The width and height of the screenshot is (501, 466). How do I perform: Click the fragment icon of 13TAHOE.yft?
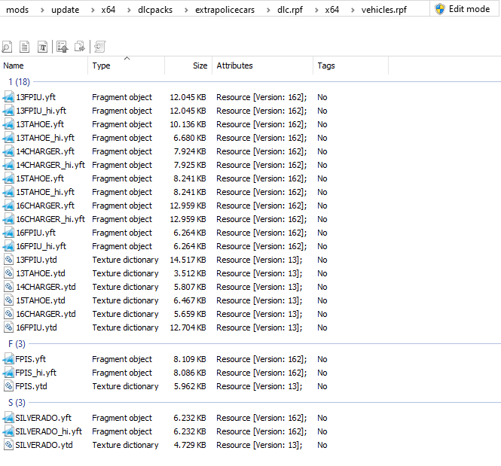(8, 124)
